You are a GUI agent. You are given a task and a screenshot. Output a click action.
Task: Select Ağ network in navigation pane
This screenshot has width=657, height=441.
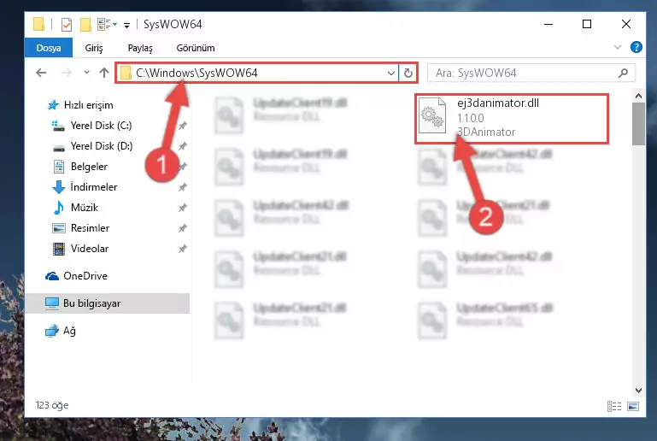(61, 331)
